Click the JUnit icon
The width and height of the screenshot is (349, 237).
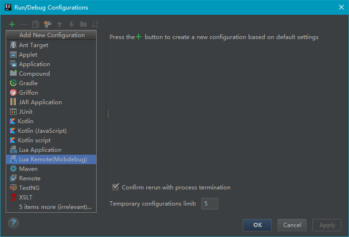tap(13, 112)
